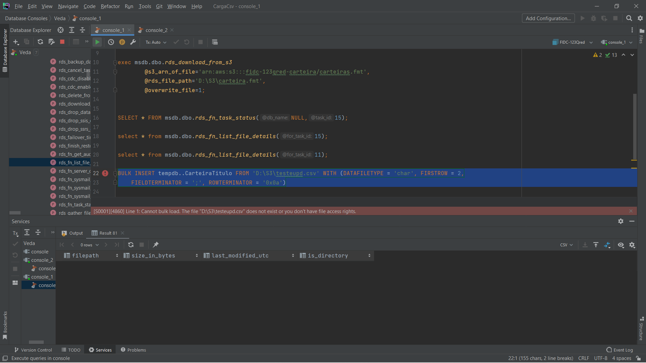Open result grid settings gear
646x363 pixels.
[x=632, y=245]
